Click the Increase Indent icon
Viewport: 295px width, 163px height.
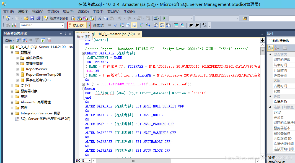point(196,25)
